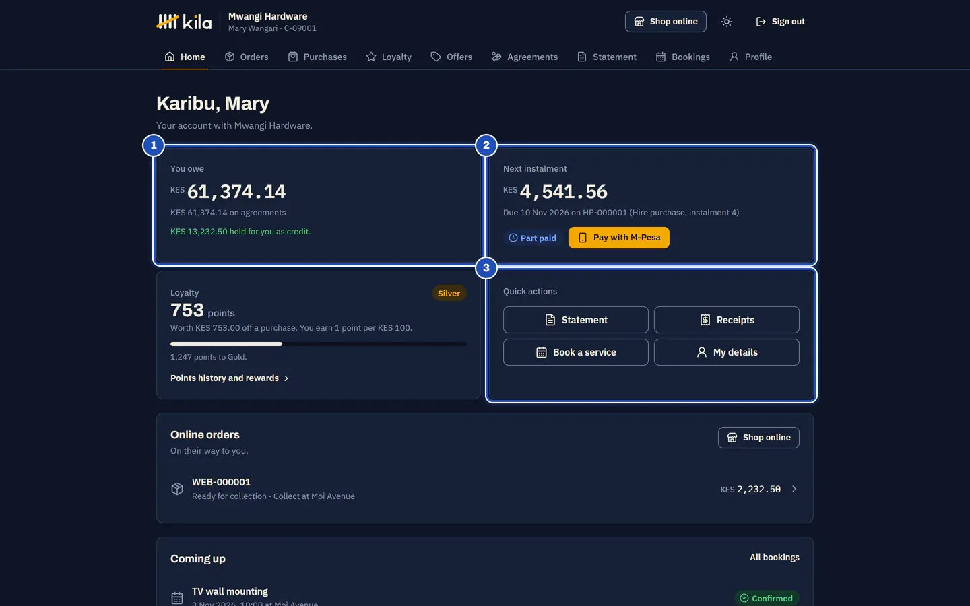The image size is (970, 606).
Task: Click the KES 61,374.14 amount owed
Action: coord(228,192)
